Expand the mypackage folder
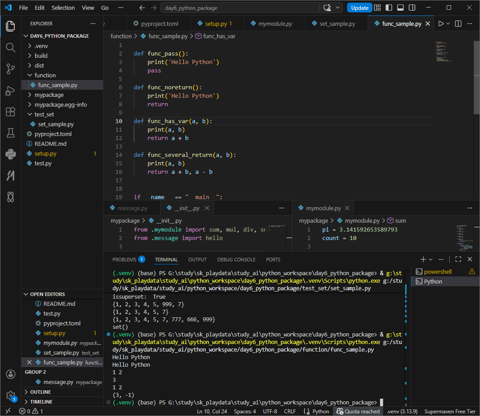This screenshot has width=480, height=416. (x=63, y=95)
